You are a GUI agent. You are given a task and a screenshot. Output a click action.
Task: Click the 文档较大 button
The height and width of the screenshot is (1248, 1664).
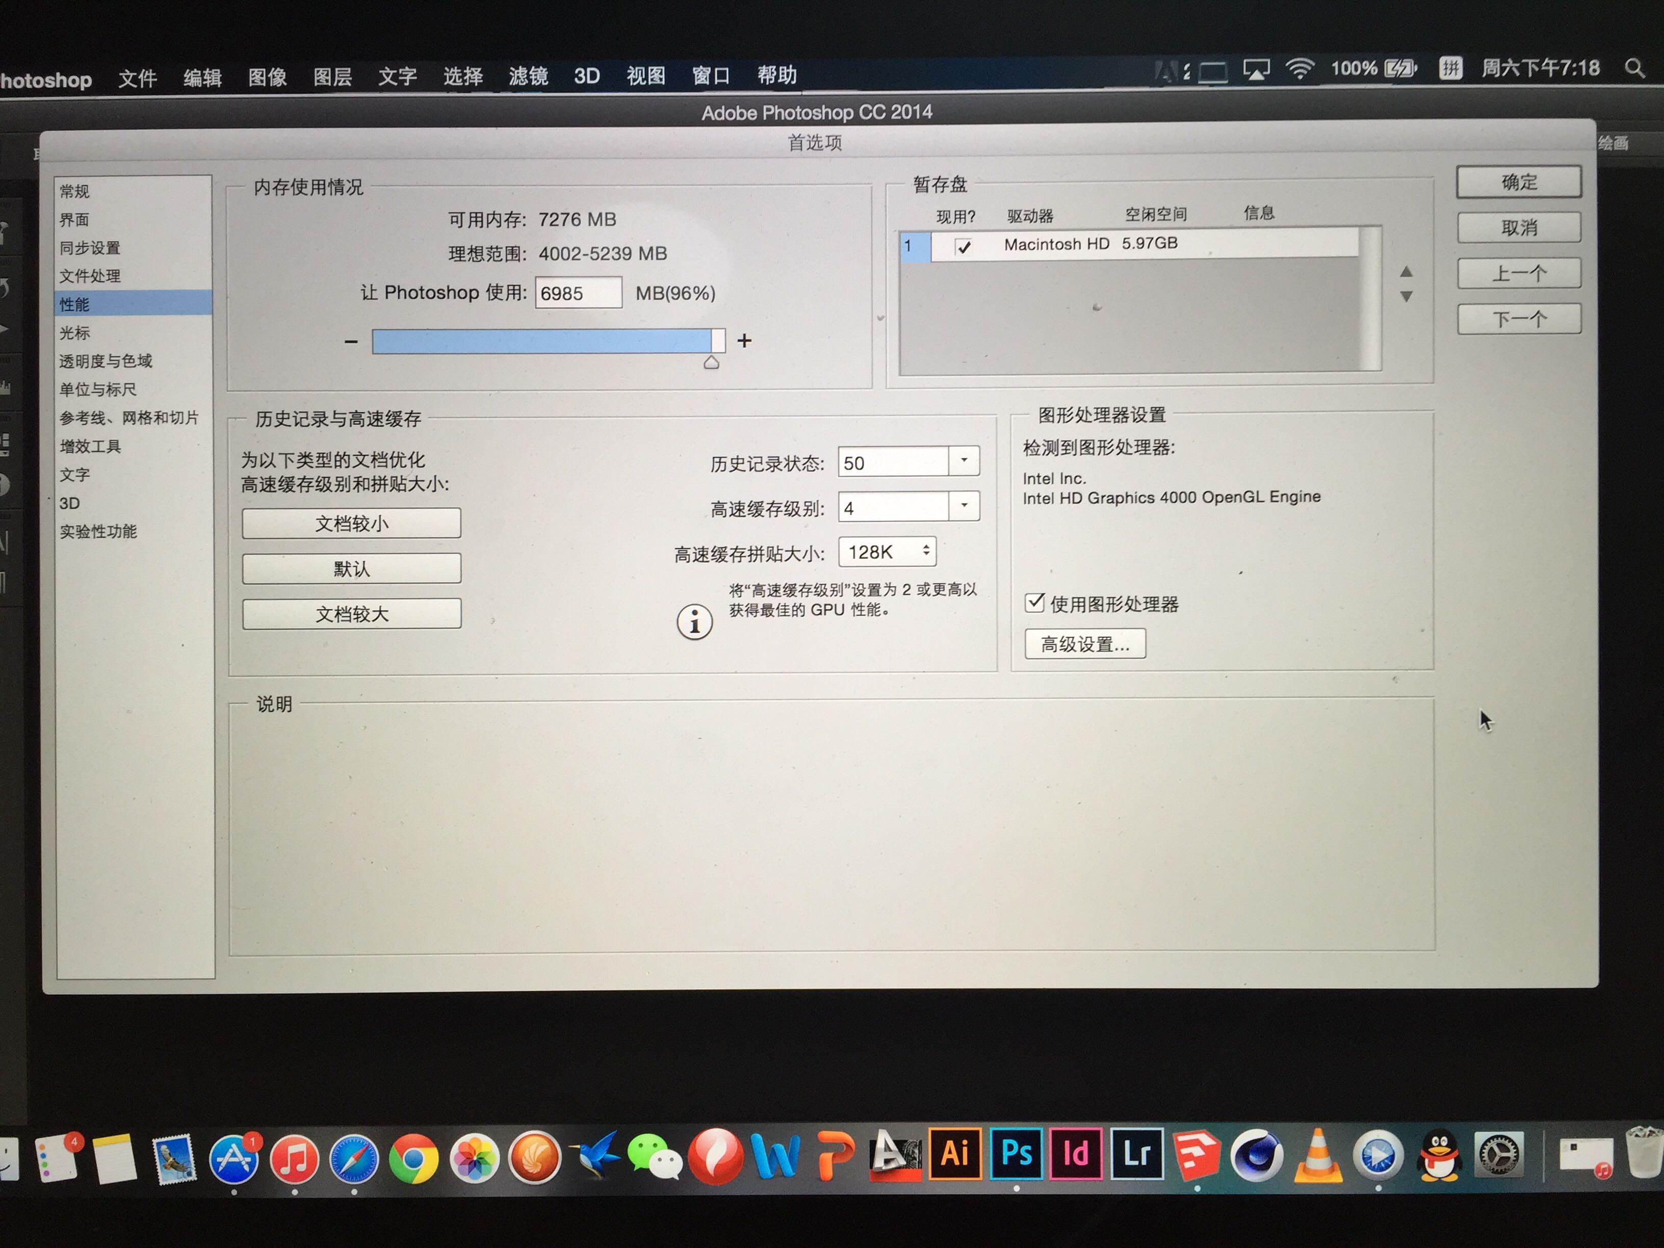351,614
